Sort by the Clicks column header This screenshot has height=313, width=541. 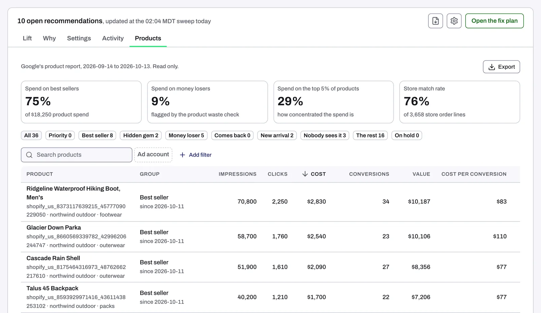pyautogui.click(x=278, y=174)
